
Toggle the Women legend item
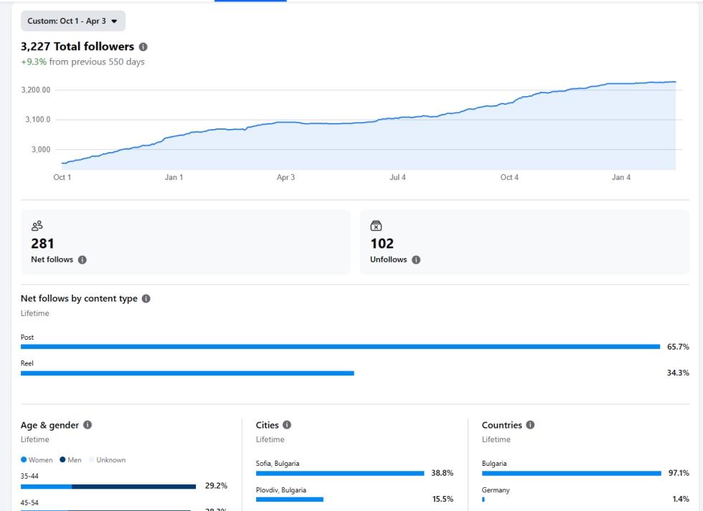tap(37, 460)
